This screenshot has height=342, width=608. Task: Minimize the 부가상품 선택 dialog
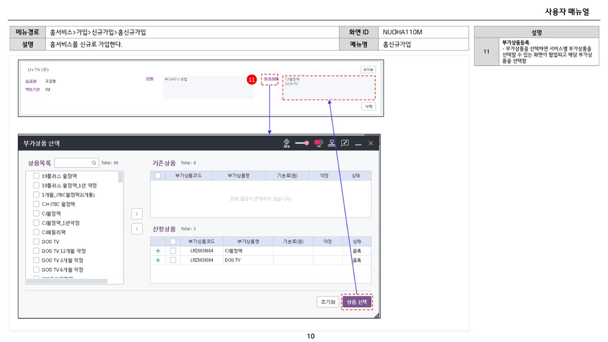tap(357, 144)
